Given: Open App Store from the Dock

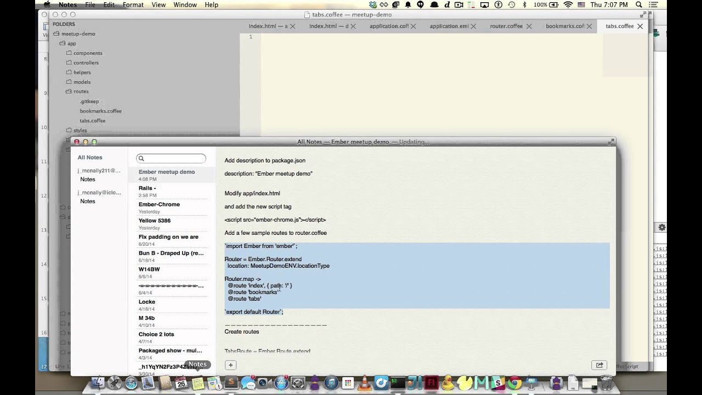Looking at the screenshot, I should 281,382.
